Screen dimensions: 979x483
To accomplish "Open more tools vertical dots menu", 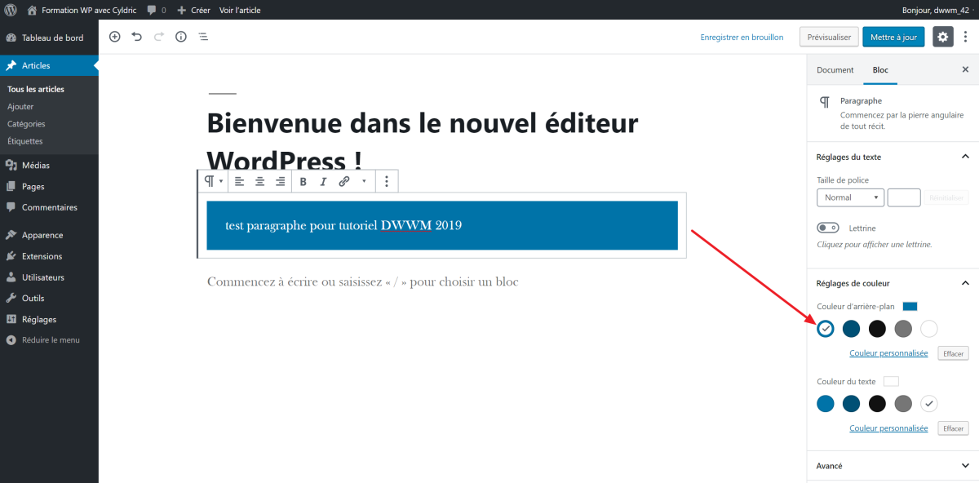I will pyautogui.click(x=966, y=37).
